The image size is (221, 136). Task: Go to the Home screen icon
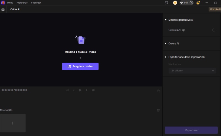3,9
